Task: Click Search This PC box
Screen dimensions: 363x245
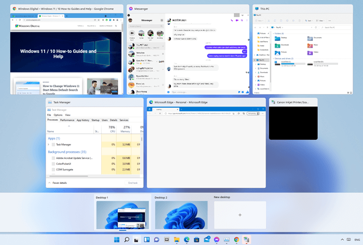Action: coord(336,27)
